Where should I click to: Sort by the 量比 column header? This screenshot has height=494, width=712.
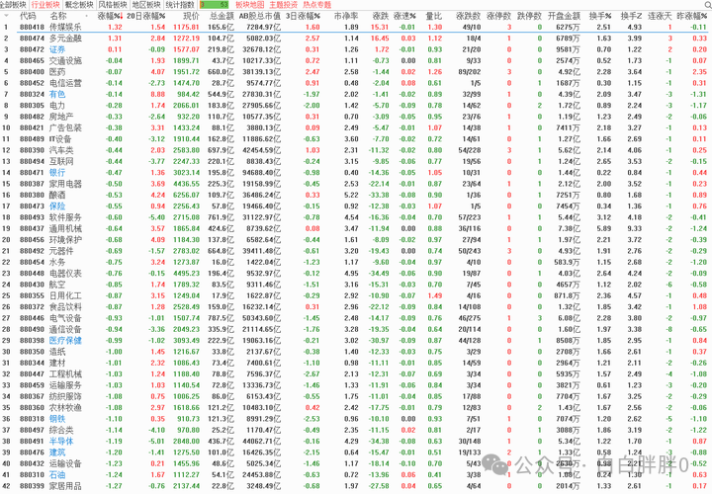(434, 16)
